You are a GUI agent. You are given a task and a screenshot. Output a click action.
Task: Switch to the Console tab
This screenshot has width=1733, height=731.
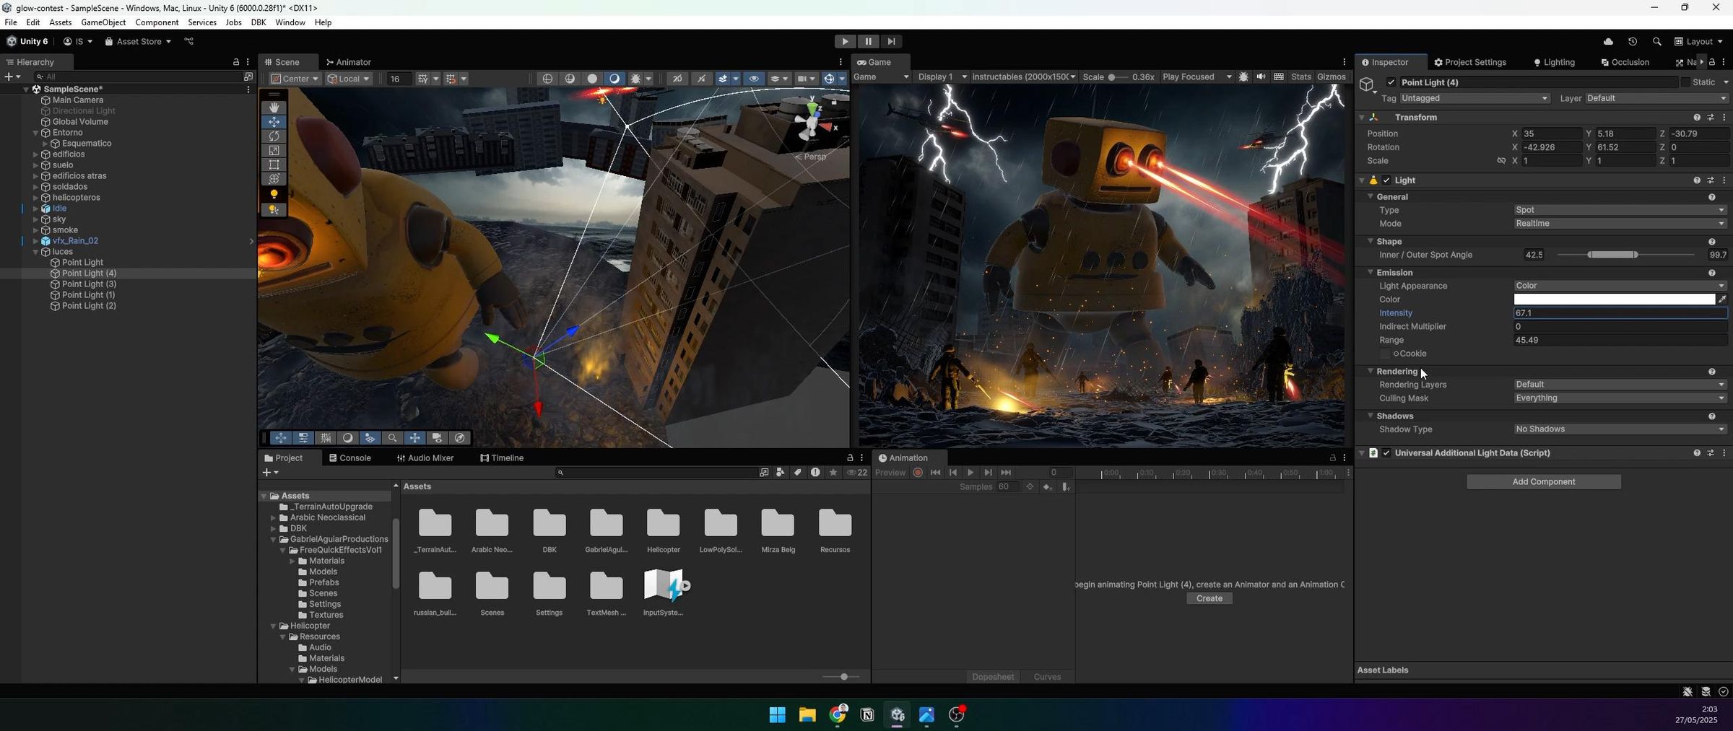point(349,458)
